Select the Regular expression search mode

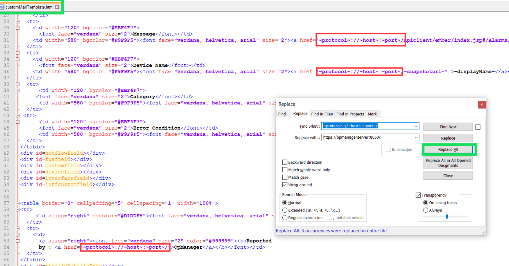tap(285, 218)
